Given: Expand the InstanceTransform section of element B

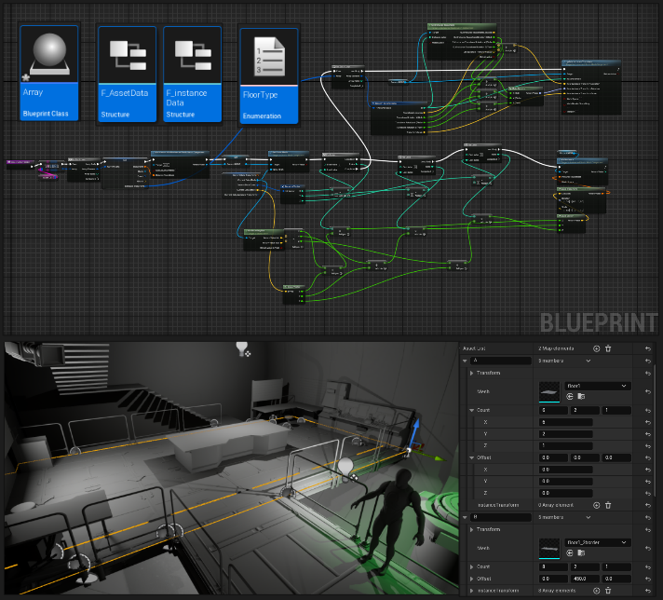Looking at the screenshot, I should tap(472, 591).
